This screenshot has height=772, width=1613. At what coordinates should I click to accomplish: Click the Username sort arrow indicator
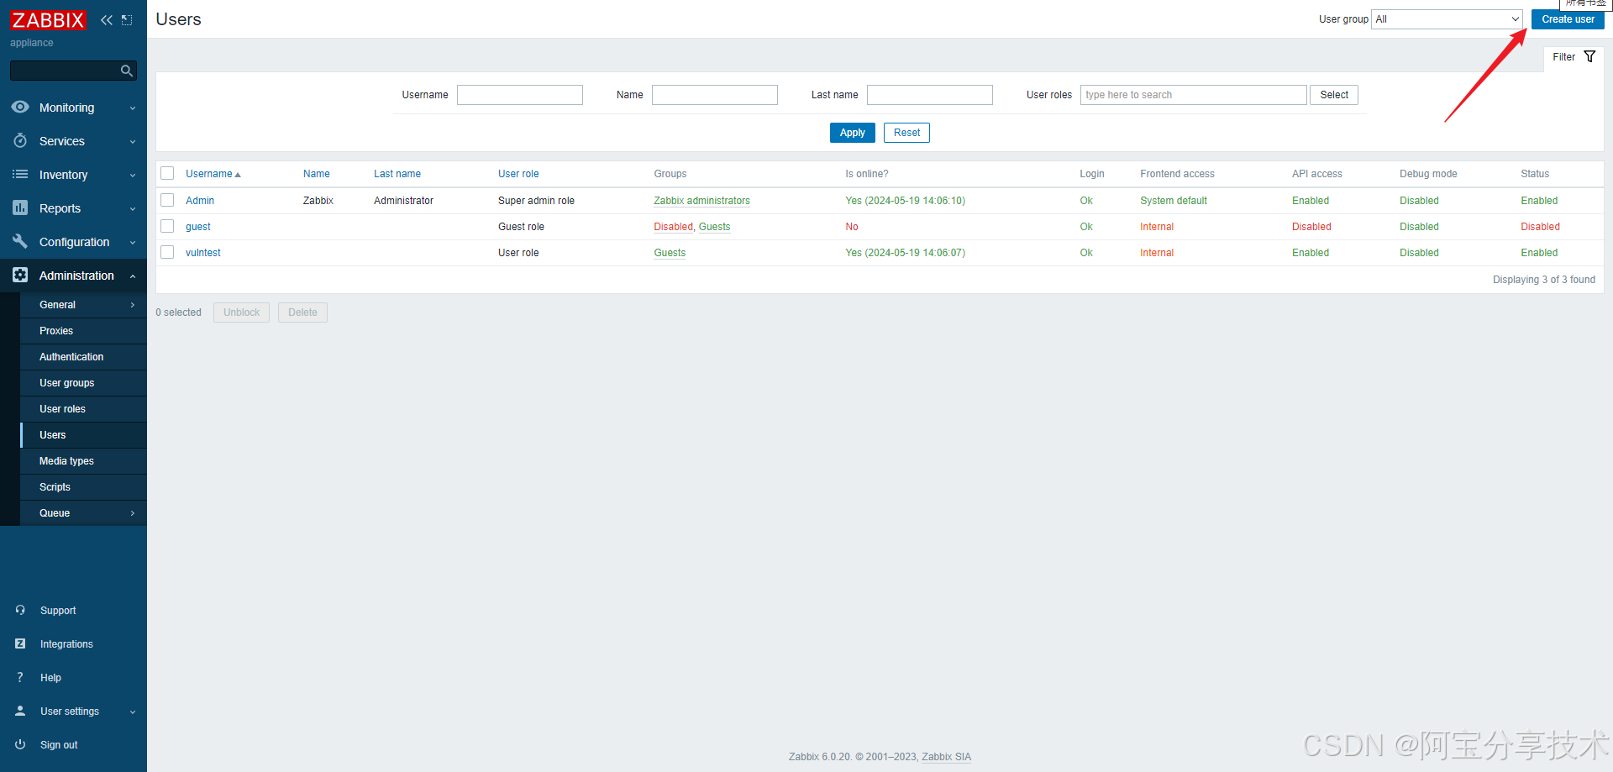pos(238,175)
